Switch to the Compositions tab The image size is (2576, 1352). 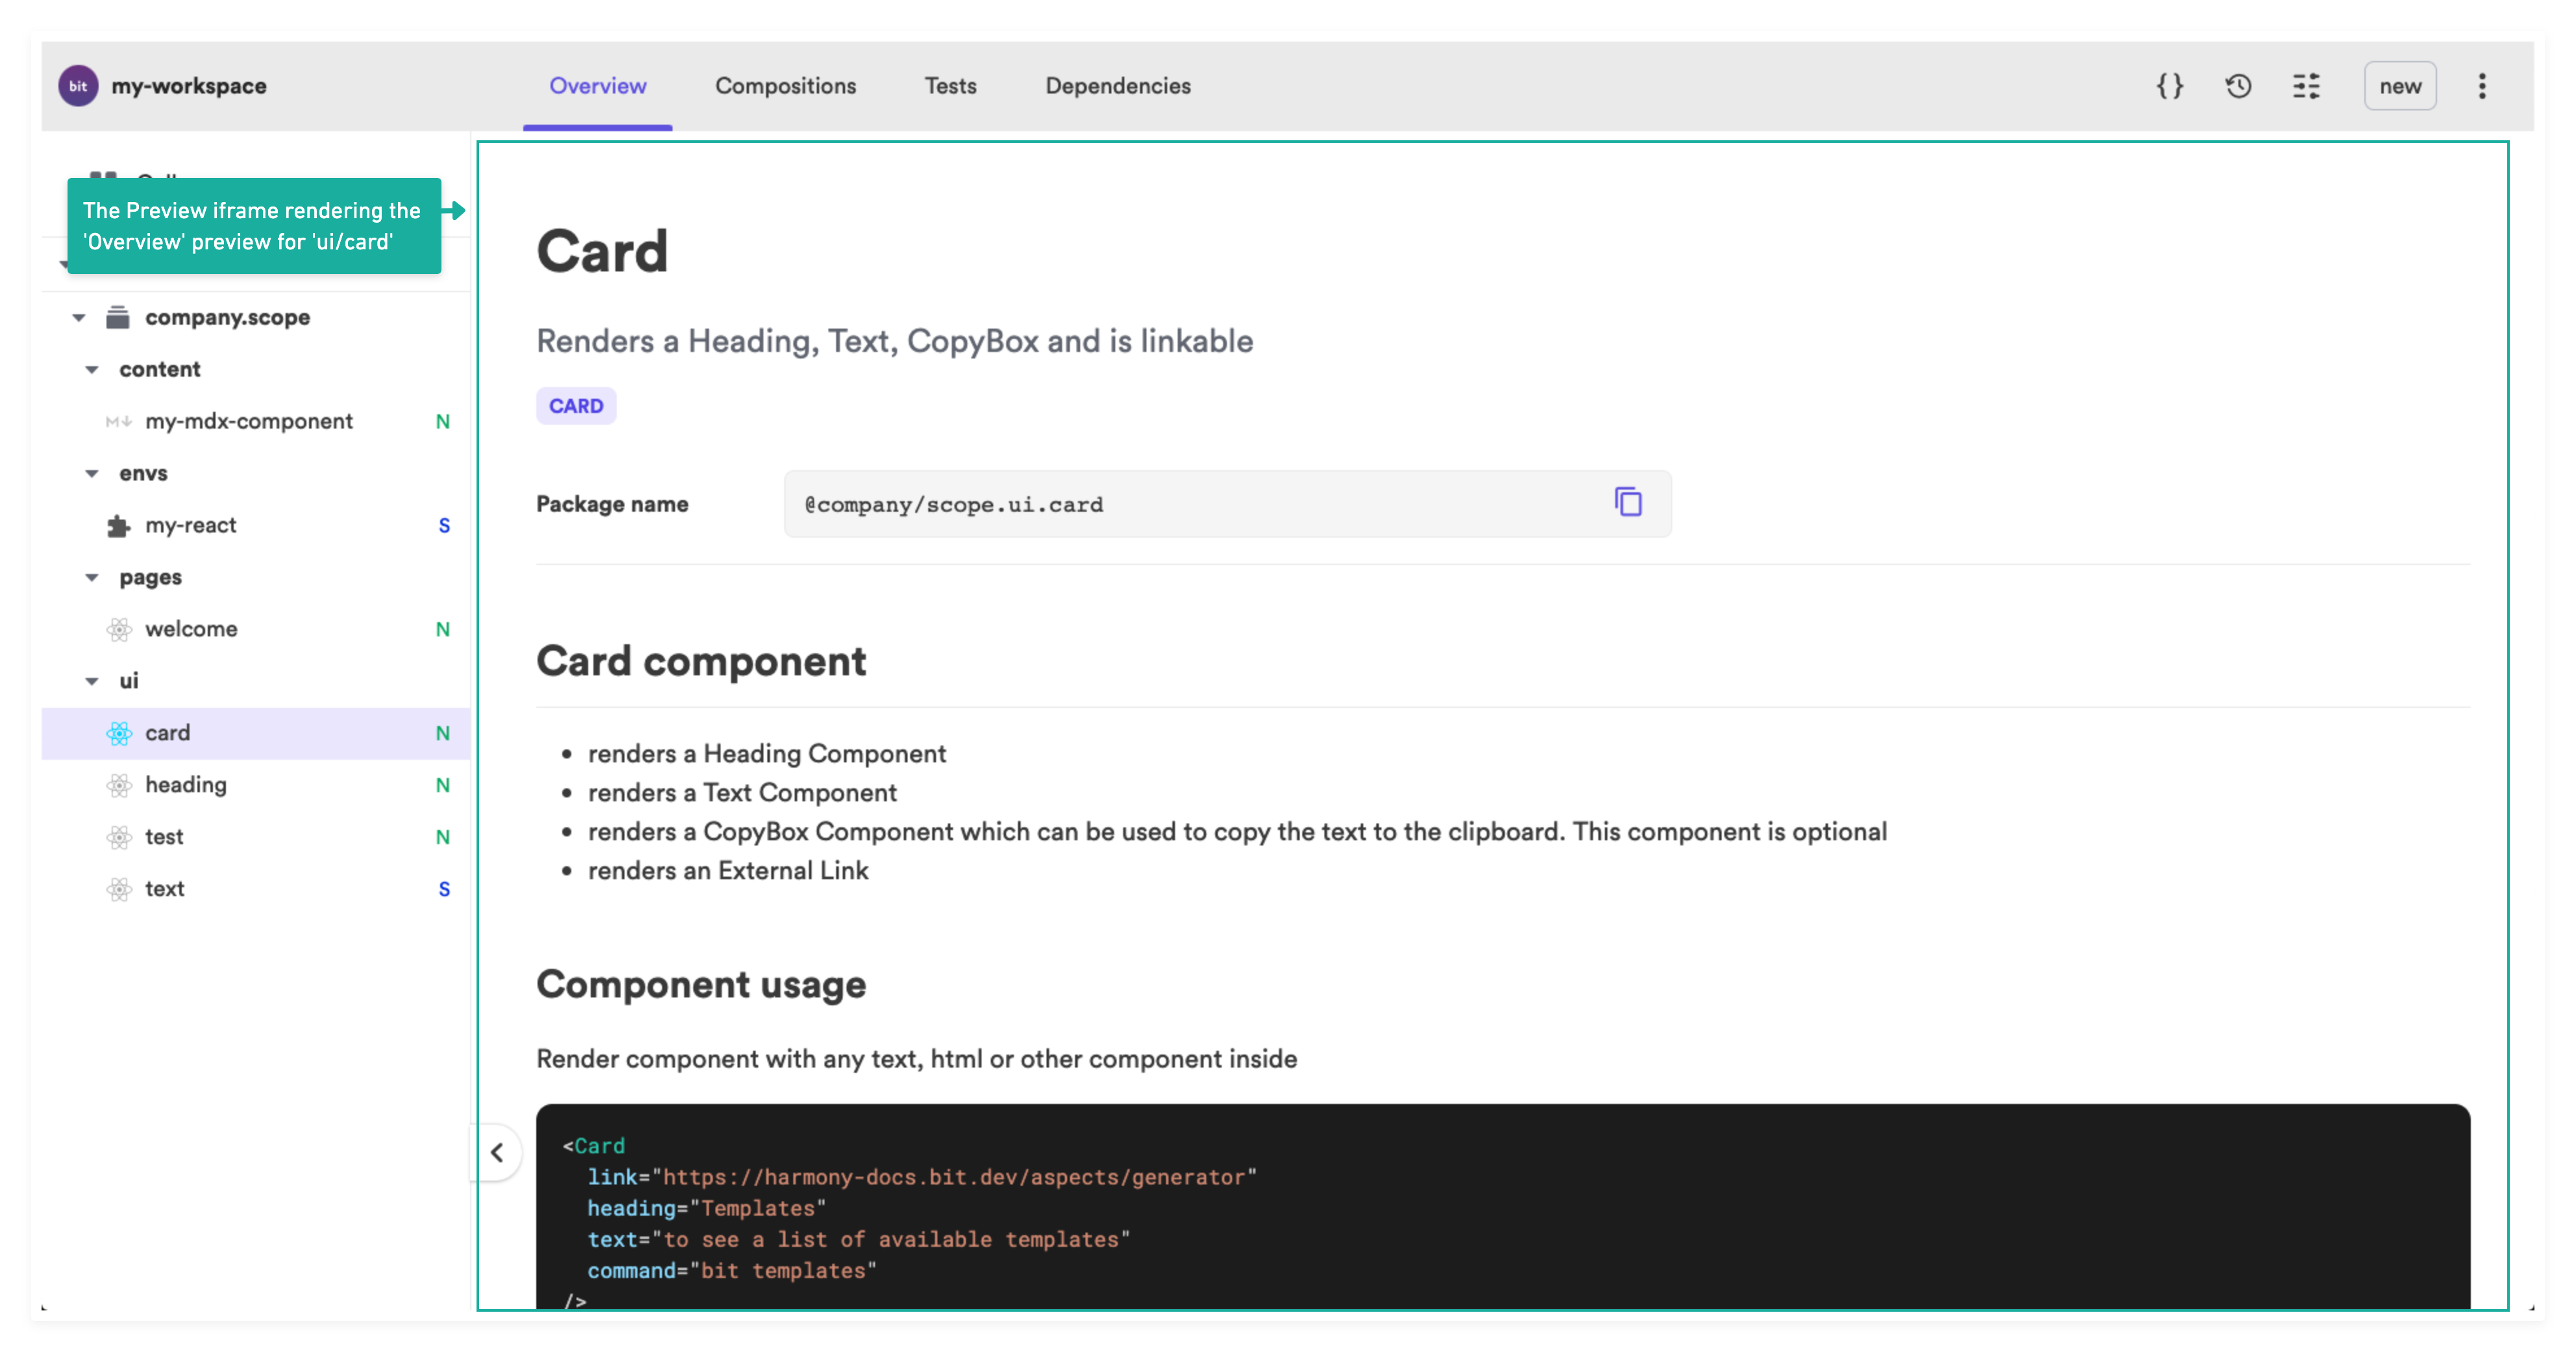pos(785,86)
